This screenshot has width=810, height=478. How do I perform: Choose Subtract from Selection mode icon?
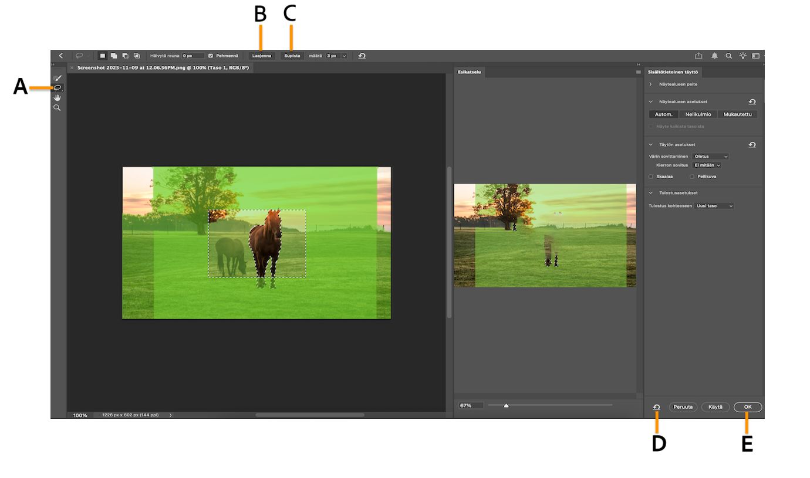coord(125,56)
